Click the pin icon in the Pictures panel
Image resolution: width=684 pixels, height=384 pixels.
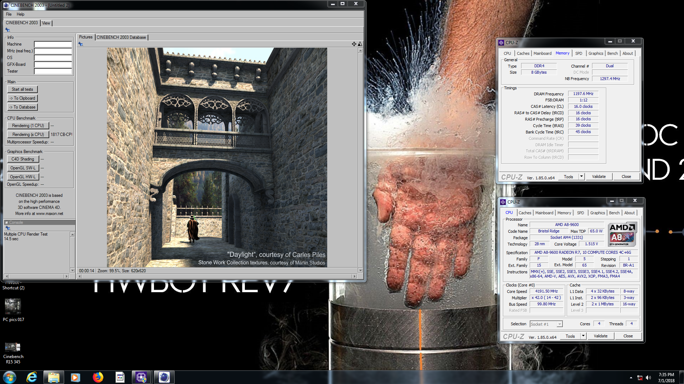pos(81,44)
